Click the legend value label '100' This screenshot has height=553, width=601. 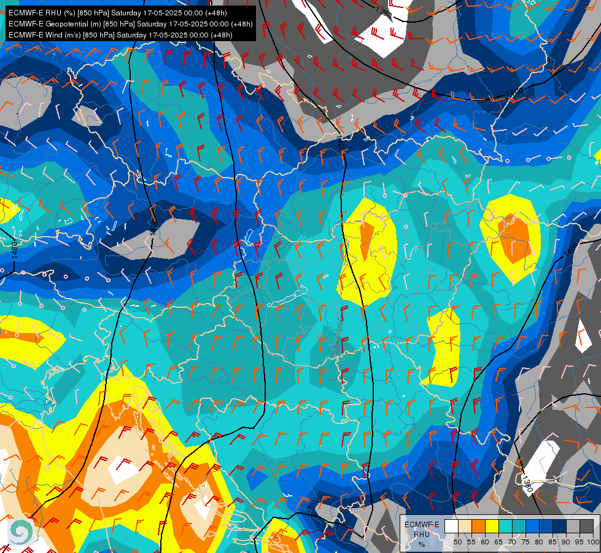593,542
